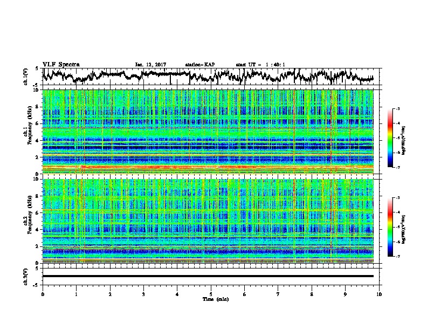Click time axis tick label '9'
Screen dimensions: 427x330
345,294
